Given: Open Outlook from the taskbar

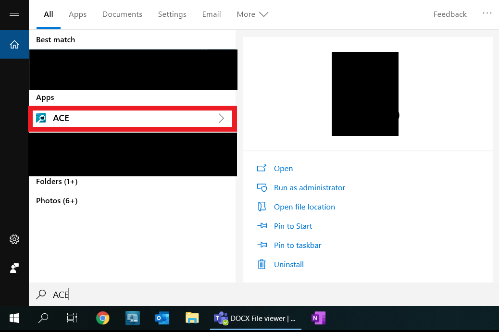Looking at the screenshot, I should pyautogui.click(x=162, y=318).
